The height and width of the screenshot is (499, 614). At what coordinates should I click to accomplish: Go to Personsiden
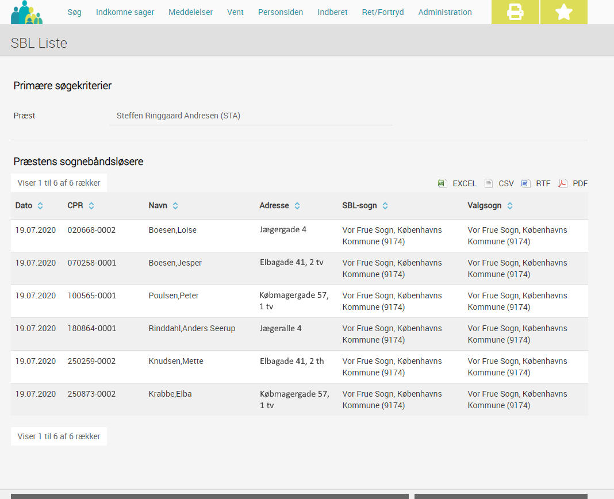click(281, 12)
